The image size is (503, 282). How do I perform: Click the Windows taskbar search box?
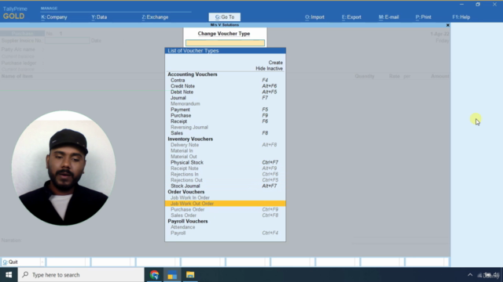pos(81,275)
